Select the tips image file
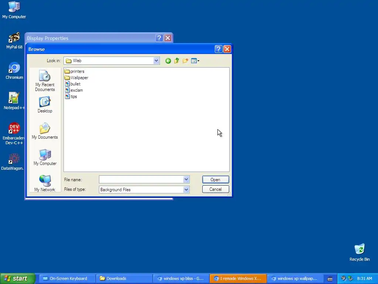The image size is (378, 284). 71,97
